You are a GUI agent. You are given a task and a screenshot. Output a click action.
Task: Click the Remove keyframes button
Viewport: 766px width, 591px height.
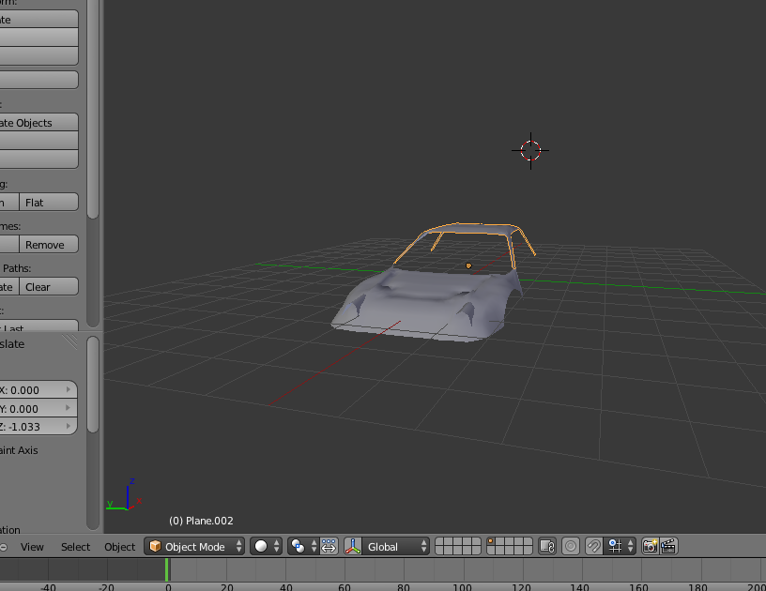coord(49,245)
